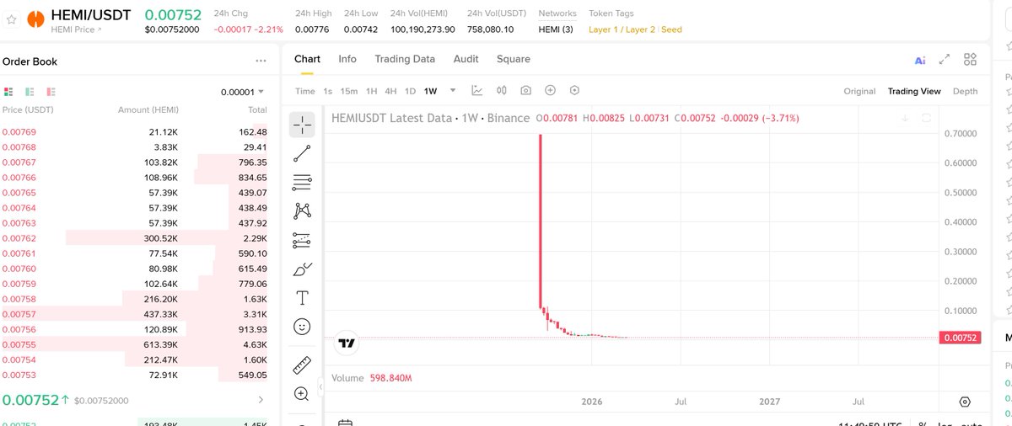Open technical indicators line-chart icon

pyautogui.click(x=476, y=91)
